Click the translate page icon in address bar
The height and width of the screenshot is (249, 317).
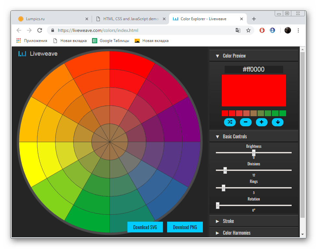coord(238,30)
